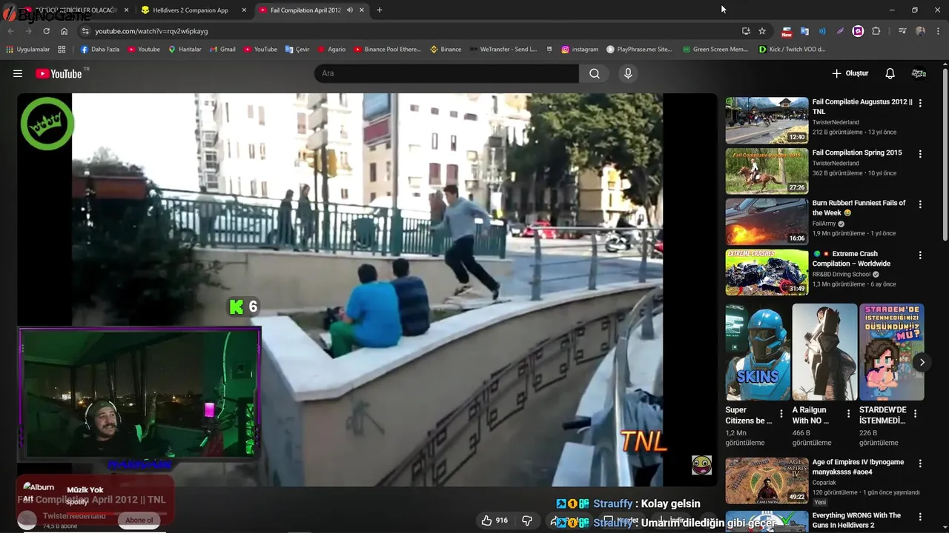Open options for STARDEW'DE short
Viewport: 949px width, 533px height.
(915, 414)
